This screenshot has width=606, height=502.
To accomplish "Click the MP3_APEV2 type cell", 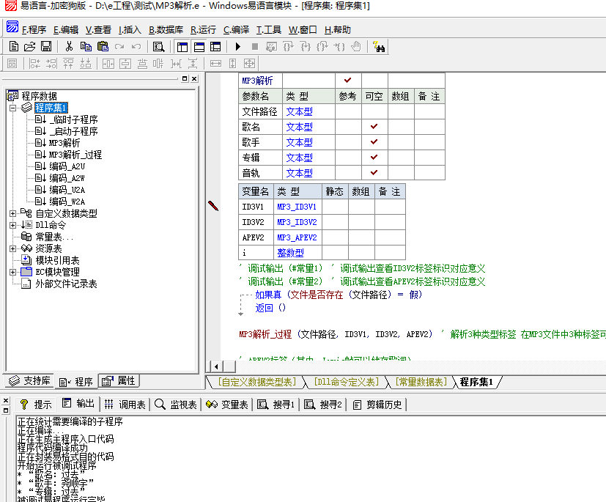I will click(298, 237).
